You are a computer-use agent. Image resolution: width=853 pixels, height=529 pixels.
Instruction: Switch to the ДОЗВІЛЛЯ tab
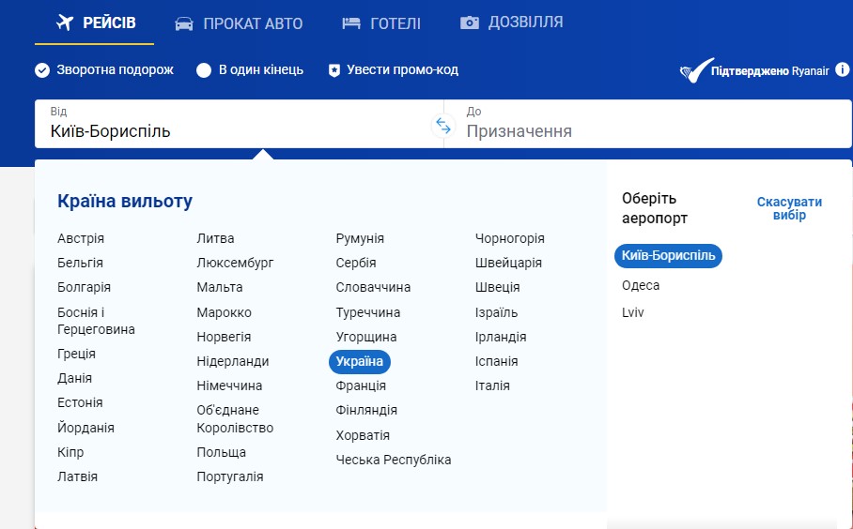[511, 23]
